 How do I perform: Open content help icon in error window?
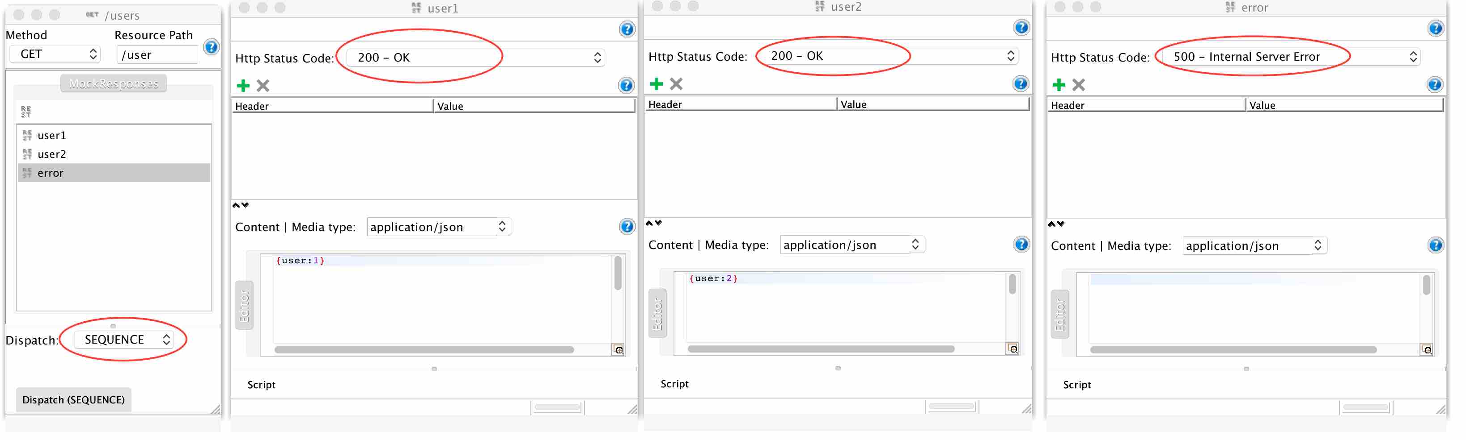pos(1435,245)
